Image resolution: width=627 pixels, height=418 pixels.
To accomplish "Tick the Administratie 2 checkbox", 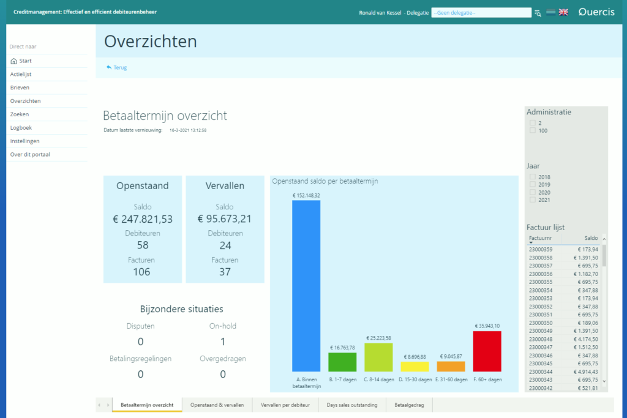I will (532, 122).
